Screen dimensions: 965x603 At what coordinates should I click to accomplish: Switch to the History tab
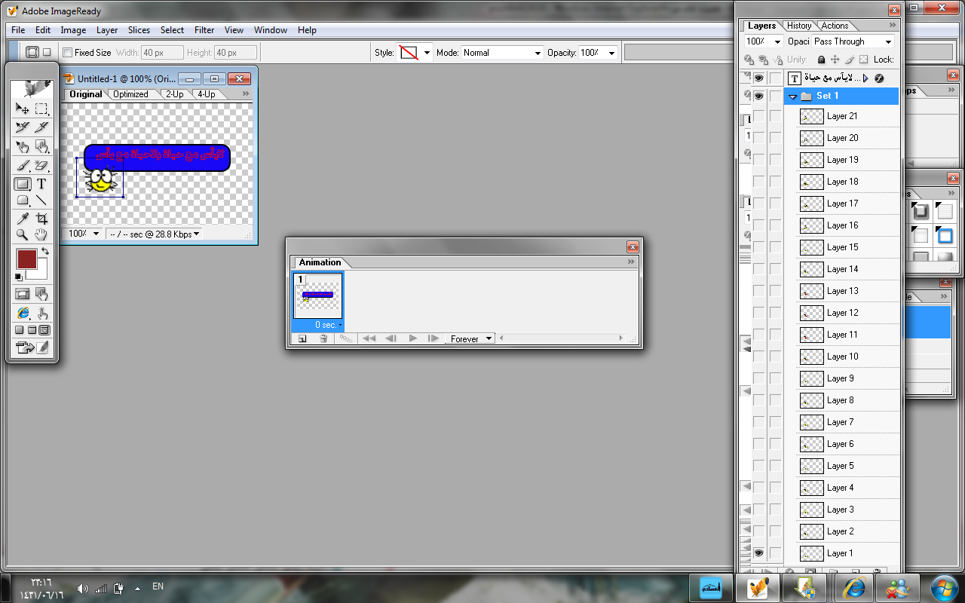click(x=799, y=26)
